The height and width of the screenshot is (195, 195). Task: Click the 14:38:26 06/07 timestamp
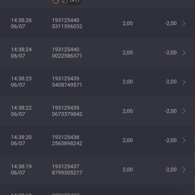click(21, 23)
